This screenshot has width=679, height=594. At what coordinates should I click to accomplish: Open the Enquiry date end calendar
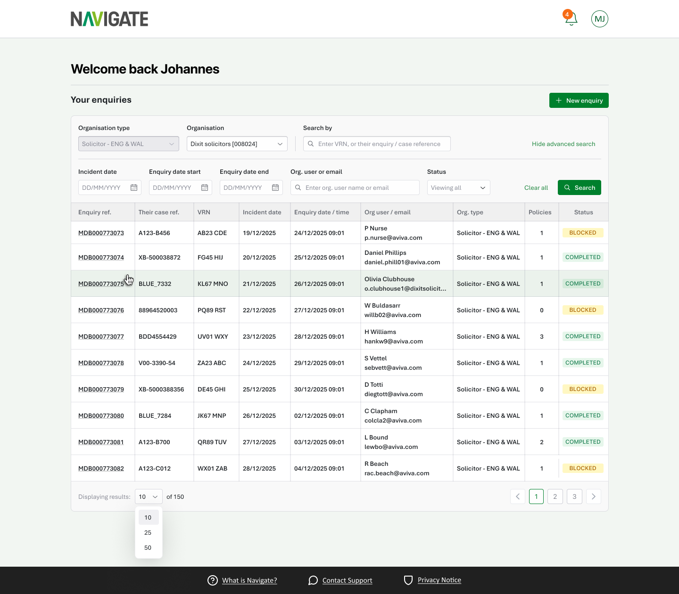pyautogui.click(x=275, y=187)
